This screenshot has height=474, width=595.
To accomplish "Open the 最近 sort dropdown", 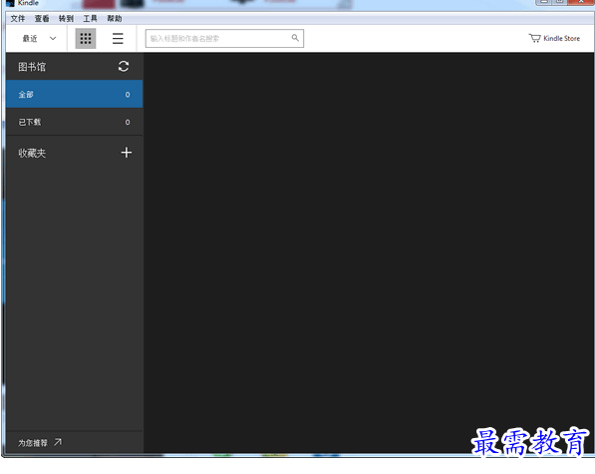I will (39, 38).
